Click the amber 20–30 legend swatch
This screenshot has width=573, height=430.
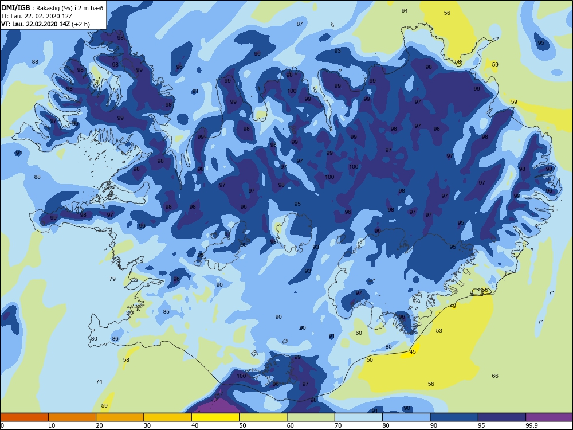click(120, 417)
